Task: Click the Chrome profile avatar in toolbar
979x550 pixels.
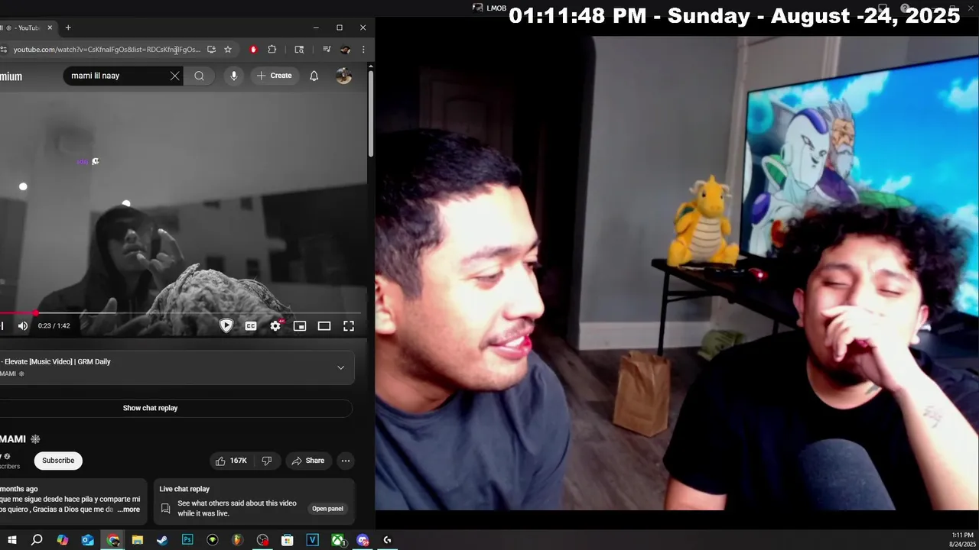Action: 345,50
